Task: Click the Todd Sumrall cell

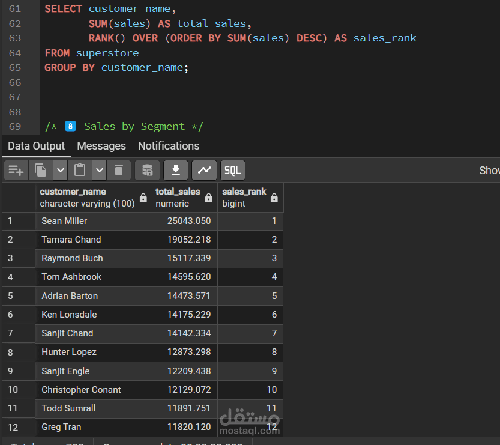Action: coord(93,408)
